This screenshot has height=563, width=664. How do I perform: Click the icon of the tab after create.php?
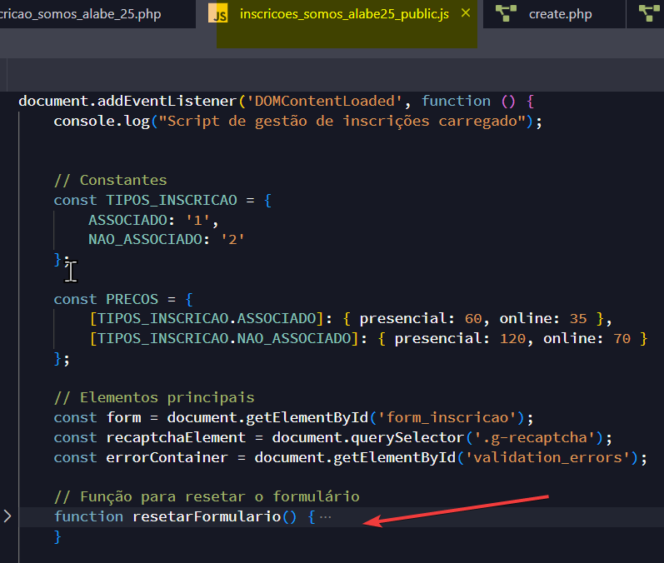(x=649, y=13)
